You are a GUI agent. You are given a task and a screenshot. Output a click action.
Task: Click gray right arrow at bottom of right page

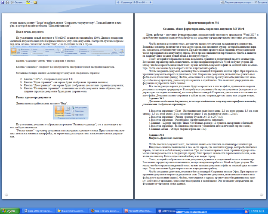click(262, 195)
